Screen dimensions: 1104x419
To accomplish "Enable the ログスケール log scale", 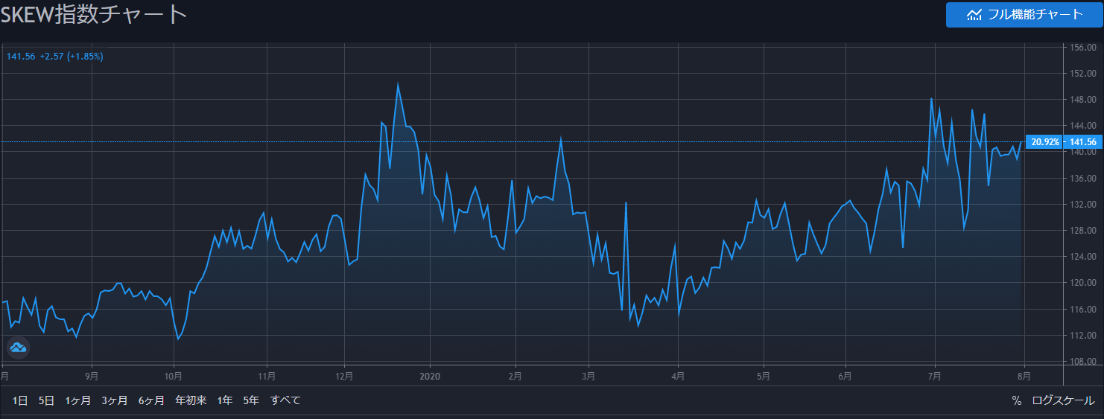I will click(1063, 400).
